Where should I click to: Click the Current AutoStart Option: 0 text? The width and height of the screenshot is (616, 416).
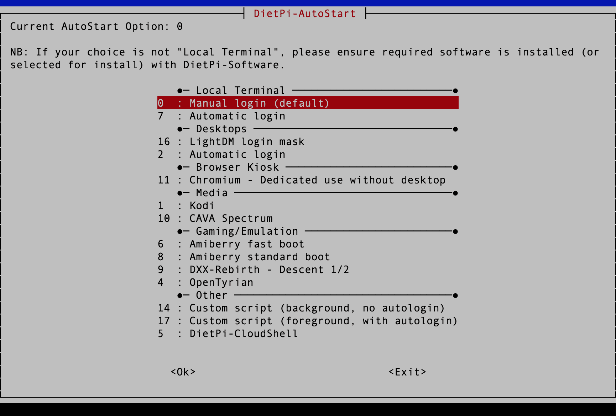pos(96,26)
